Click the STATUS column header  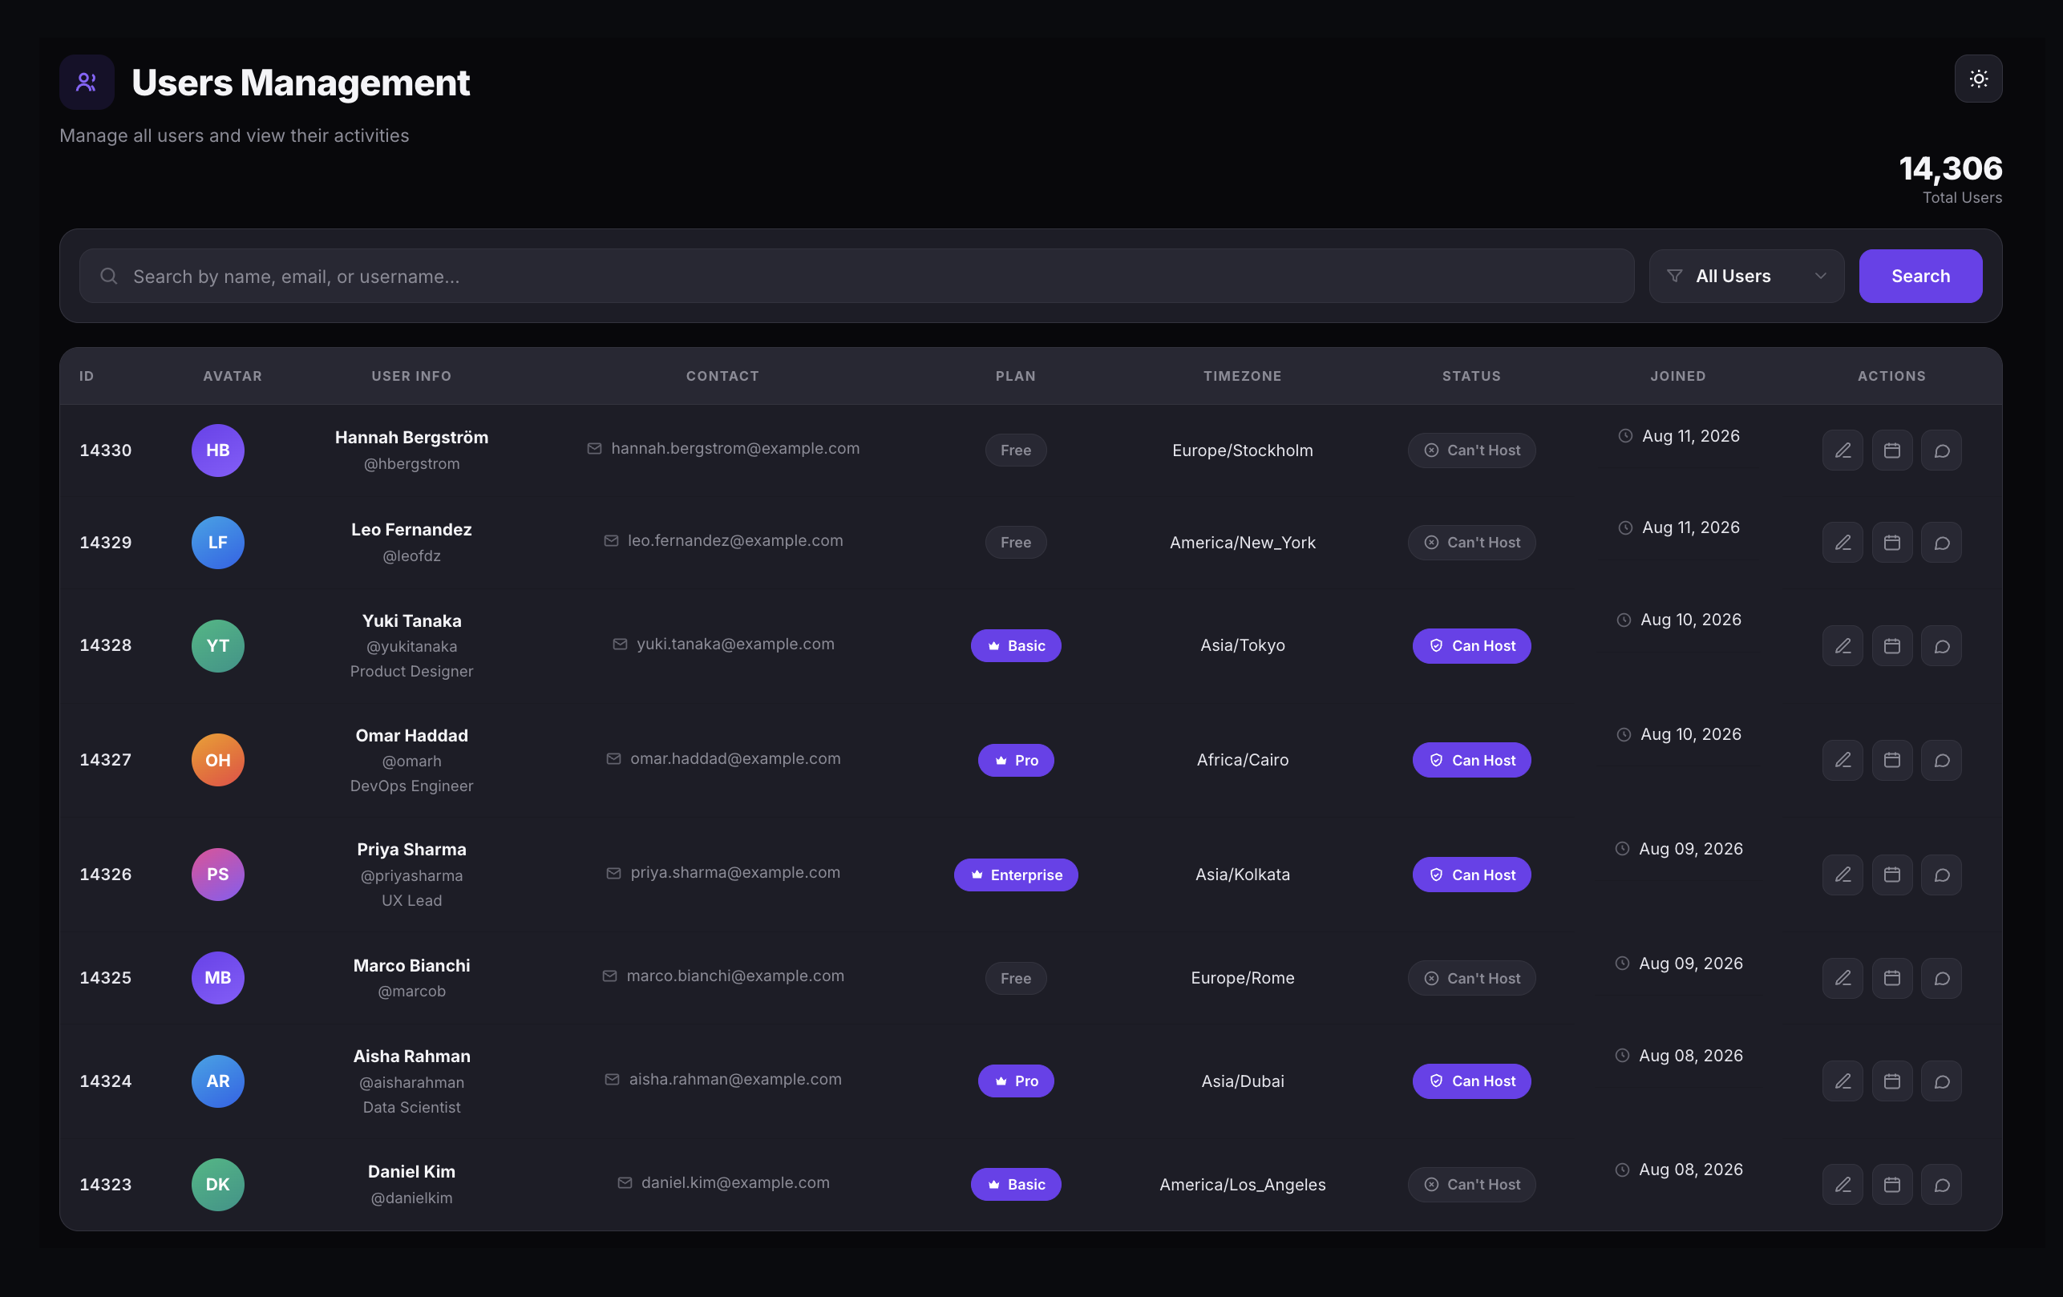point(1471,376)
